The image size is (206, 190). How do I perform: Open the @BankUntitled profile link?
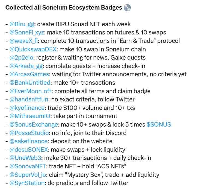coord(30,83)
